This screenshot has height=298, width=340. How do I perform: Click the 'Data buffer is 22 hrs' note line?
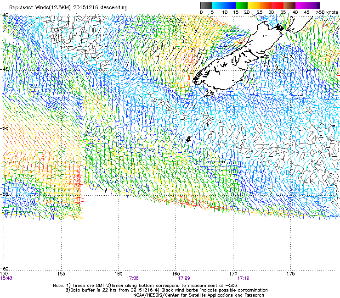[x=166, y=290]
